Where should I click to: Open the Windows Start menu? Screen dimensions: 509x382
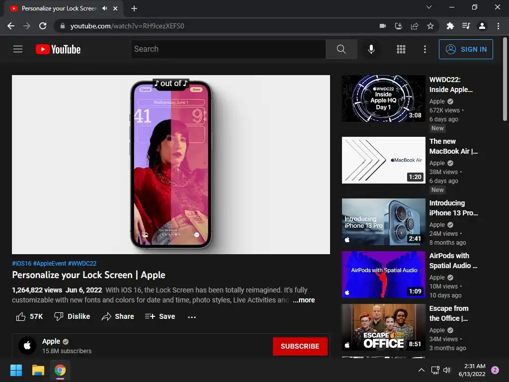pos(16,370)
